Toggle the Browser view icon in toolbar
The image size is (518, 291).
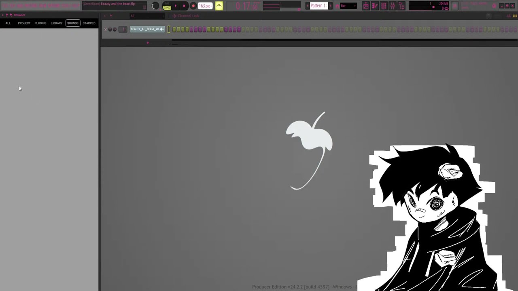401,6
